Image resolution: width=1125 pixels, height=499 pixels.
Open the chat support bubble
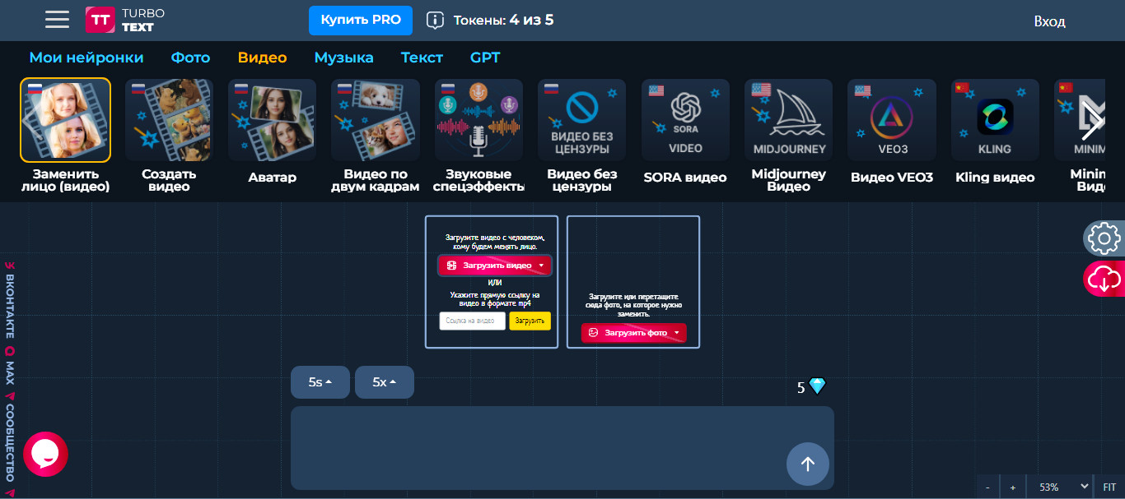pos(45,454)
